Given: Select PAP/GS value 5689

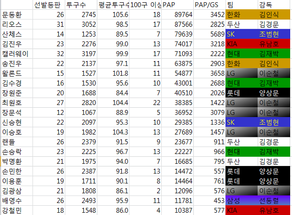Looking at the screenshot, I should [x=209, y=34].
